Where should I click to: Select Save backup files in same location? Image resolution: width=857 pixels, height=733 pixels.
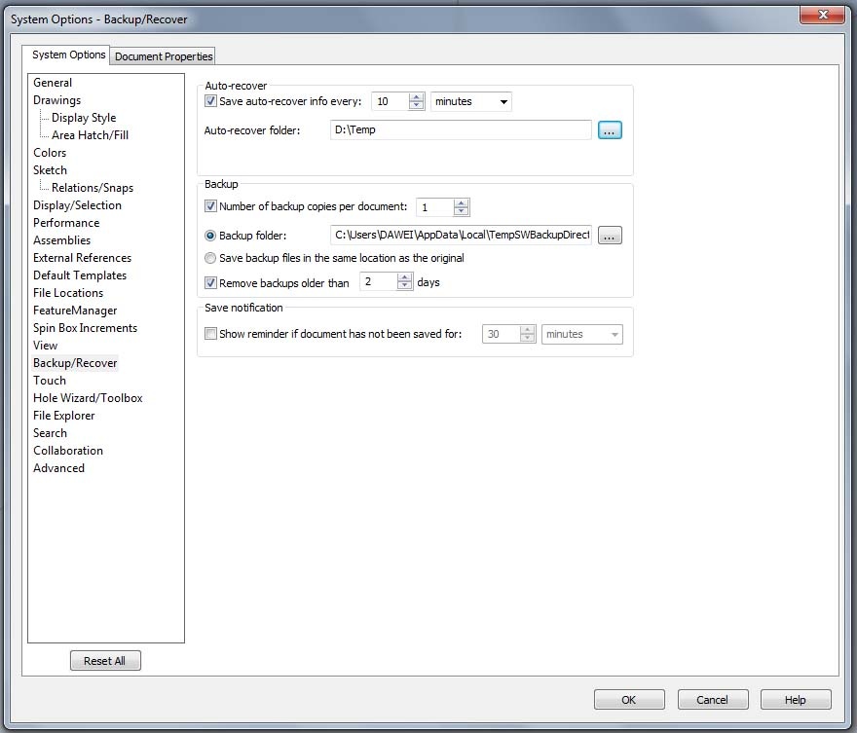(x=210, y=258)
